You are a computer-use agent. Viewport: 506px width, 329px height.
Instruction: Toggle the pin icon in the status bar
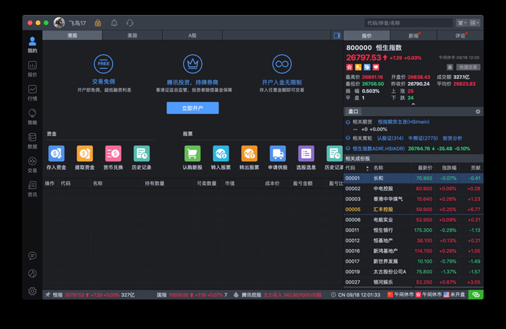(47, 295)
